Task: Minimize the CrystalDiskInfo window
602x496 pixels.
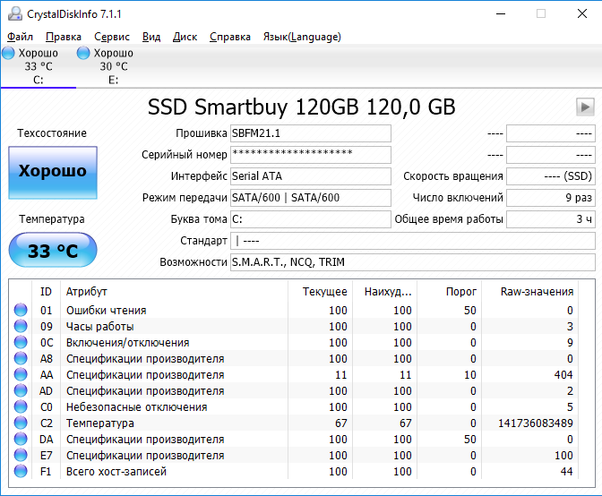Action: tap(501, 13)
